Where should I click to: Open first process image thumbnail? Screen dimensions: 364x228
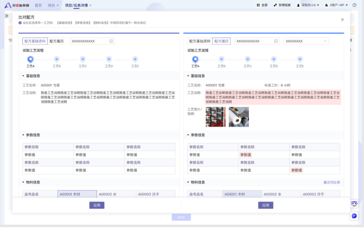tap(215, 117)
